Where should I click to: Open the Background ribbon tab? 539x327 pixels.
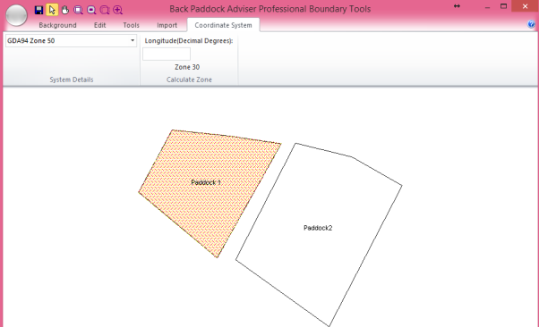57,25
